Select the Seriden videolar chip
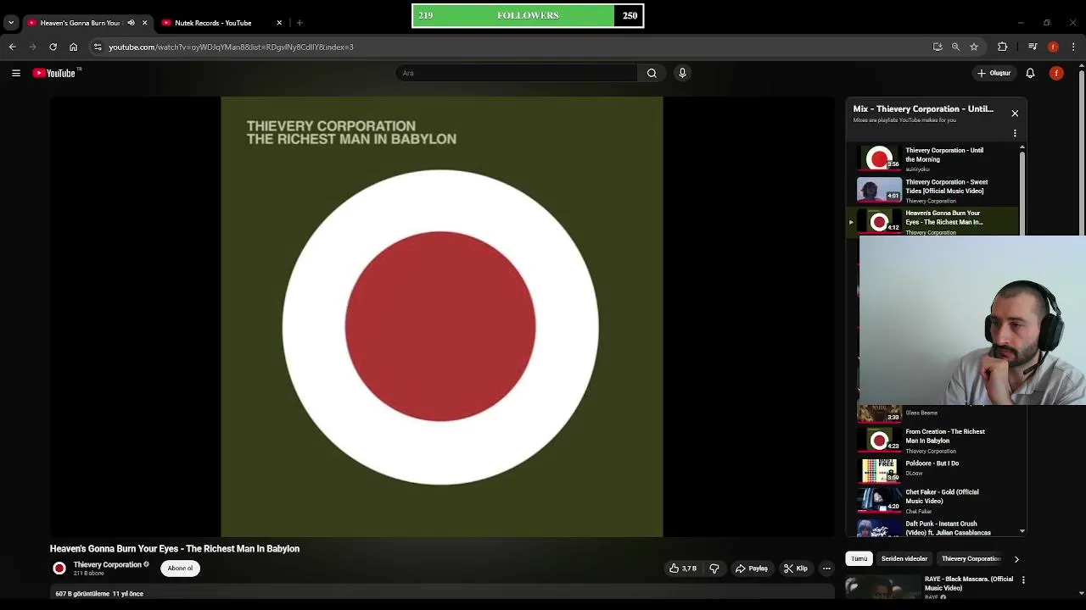 (904, 559)
